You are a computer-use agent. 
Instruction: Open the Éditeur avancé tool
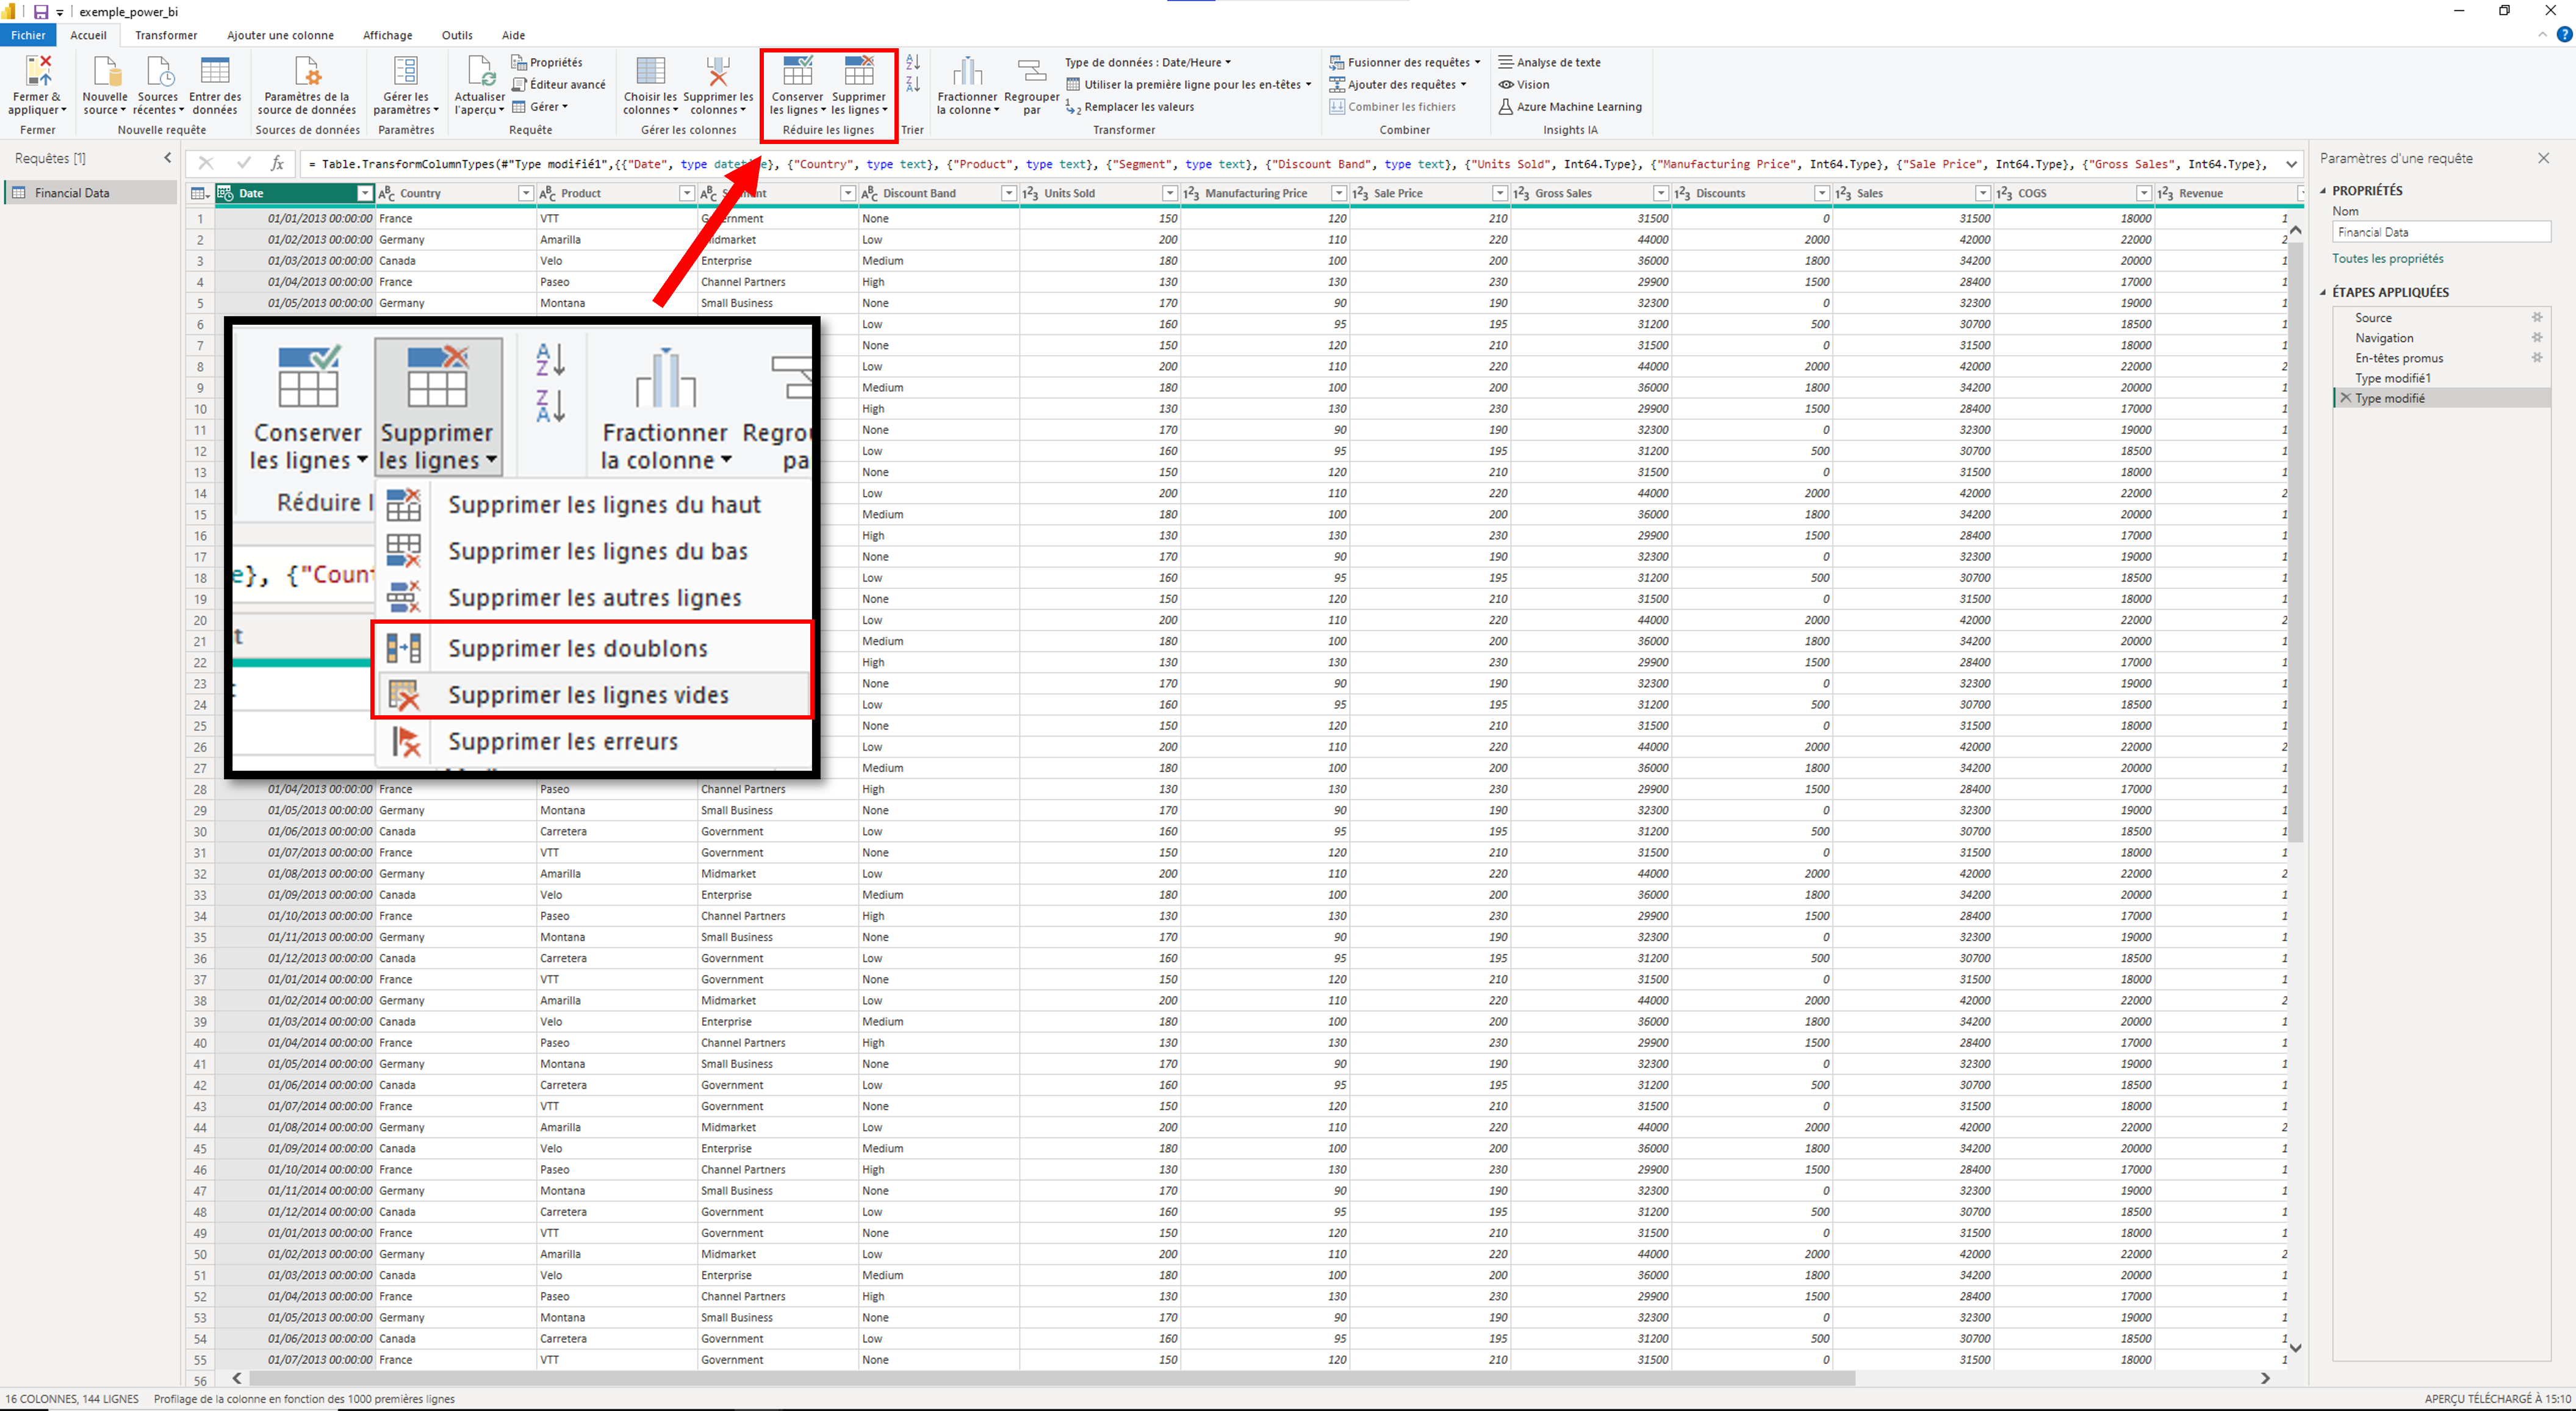(x=559, y=84)
